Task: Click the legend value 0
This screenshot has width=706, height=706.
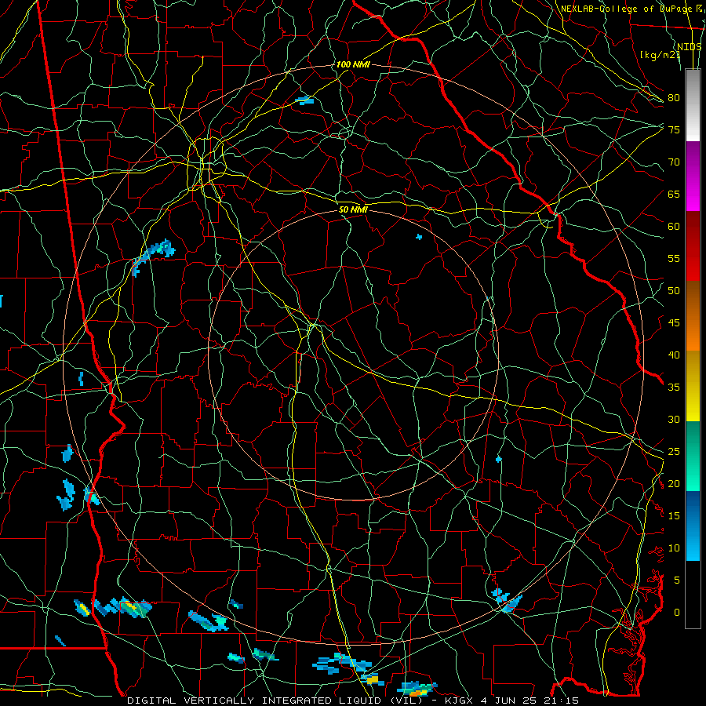Action: click(x=677, y=613)
